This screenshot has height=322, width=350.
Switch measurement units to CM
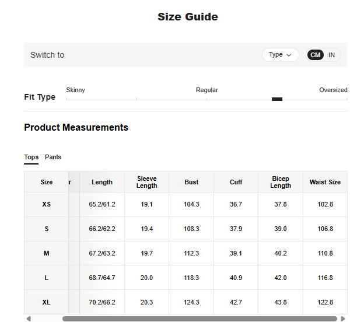pyautogui.click(x=316, y=55)
